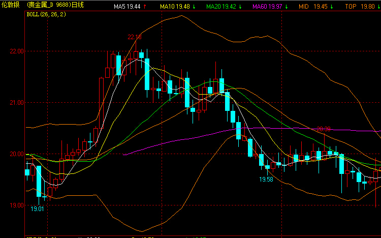381x238 pixels.
Task: Click the 22.00 price axis label
Action: click(17, 51)
